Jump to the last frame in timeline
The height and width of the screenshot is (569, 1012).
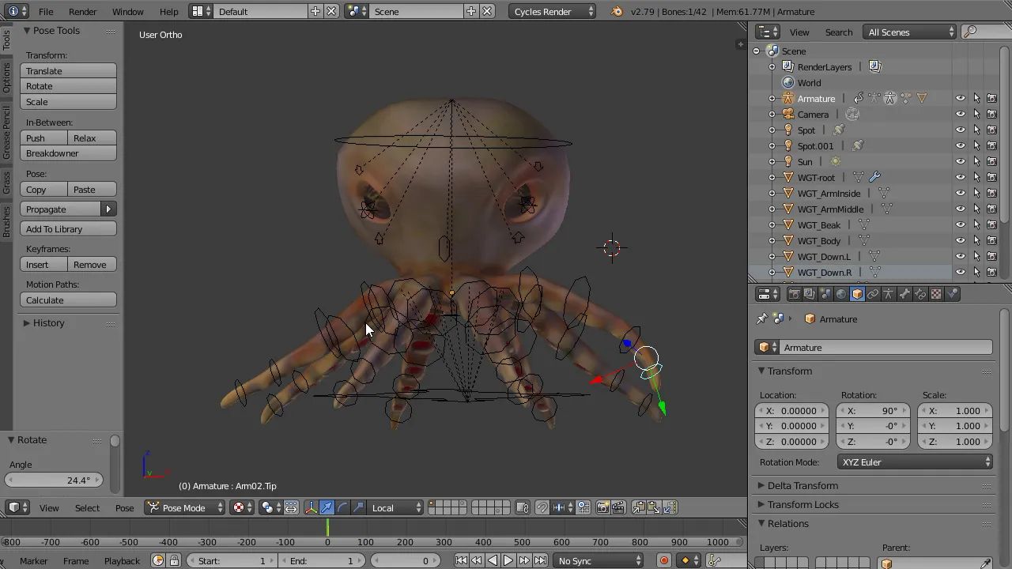(x=540, y=560)
